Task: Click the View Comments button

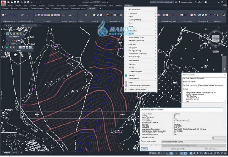Action: (x=210, y=149)
